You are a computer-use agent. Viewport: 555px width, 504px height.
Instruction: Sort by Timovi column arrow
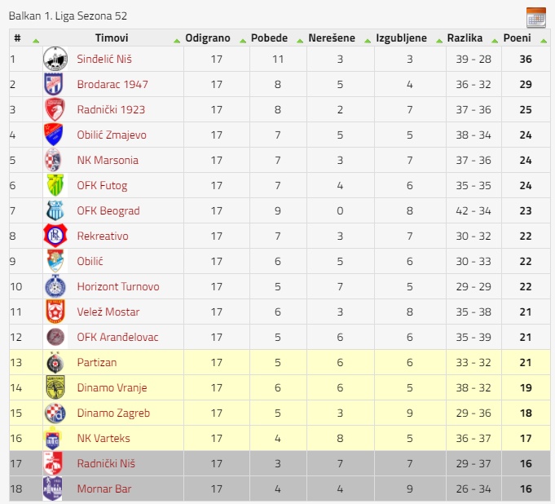coord(177,41)
